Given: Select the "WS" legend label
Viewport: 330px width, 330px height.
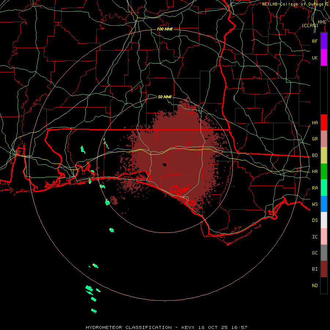Looking at the screenshot, I should (x=315, y=204).
